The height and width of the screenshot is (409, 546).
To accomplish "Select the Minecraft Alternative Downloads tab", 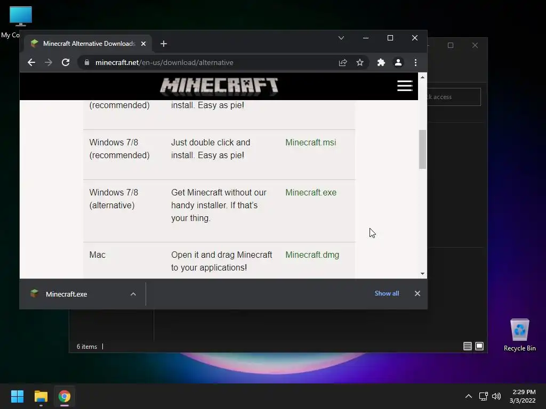I will point(88,44).
